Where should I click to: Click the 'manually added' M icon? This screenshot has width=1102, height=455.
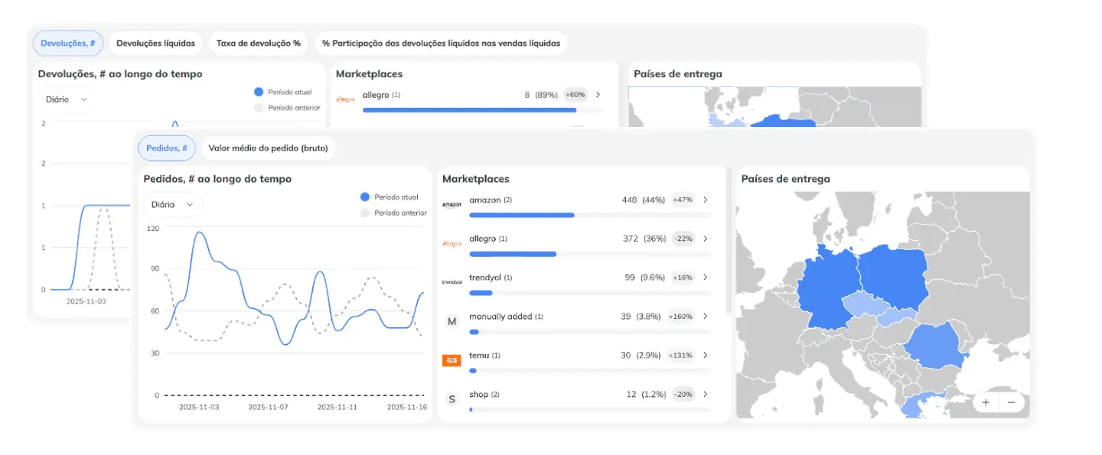pyautogui.click(x=452, y=320)
